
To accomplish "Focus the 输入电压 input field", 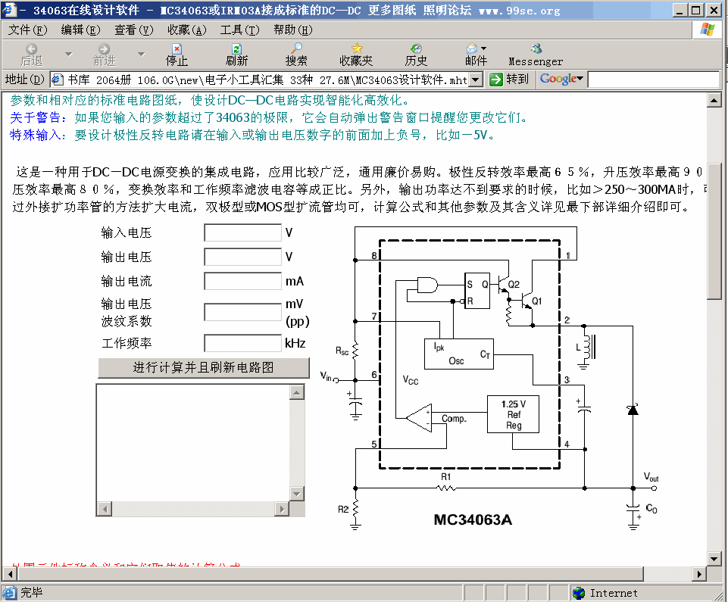I will tap(242, 232).
